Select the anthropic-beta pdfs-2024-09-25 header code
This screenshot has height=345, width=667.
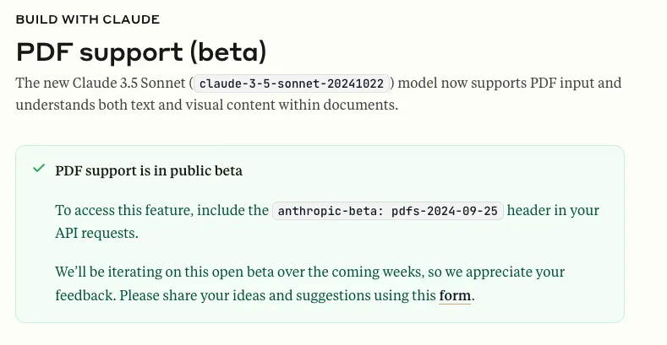pos(388,211)
